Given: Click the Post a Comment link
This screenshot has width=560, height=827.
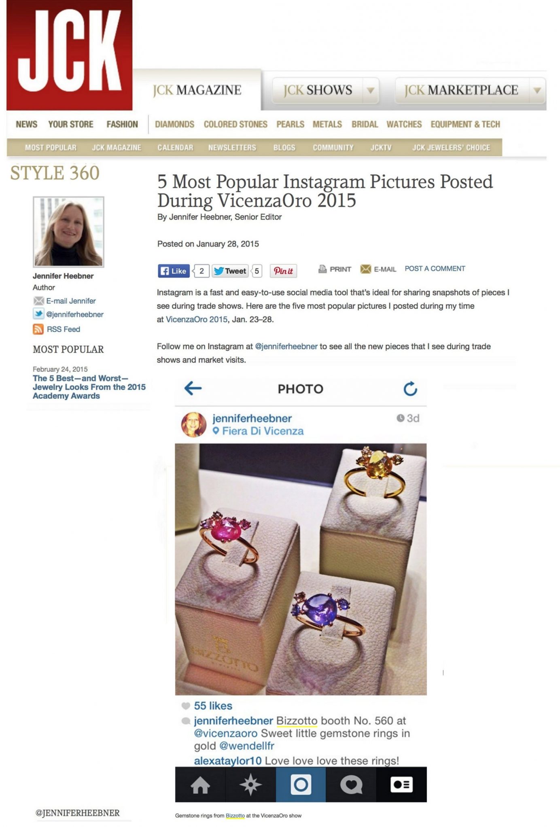Looking at the screenshot, I should click(435, 269).
